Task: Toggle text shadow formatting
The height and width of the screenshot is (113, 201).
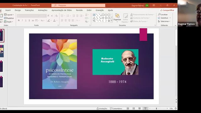Action: point(29,20)
